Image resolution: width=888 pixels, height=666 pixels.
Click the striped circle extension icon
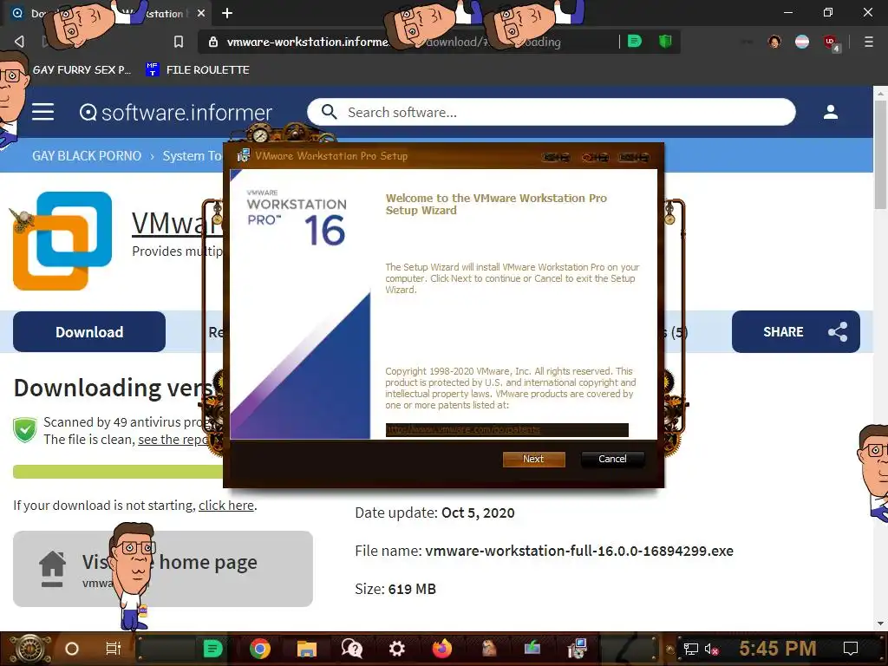click(802, 42)
